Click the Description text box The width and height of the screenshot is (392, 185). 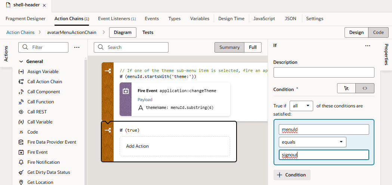(324, 72)
